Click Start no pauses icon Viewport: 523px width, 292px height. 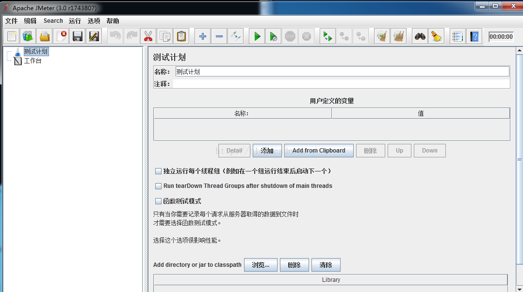[x=274, y=36]
